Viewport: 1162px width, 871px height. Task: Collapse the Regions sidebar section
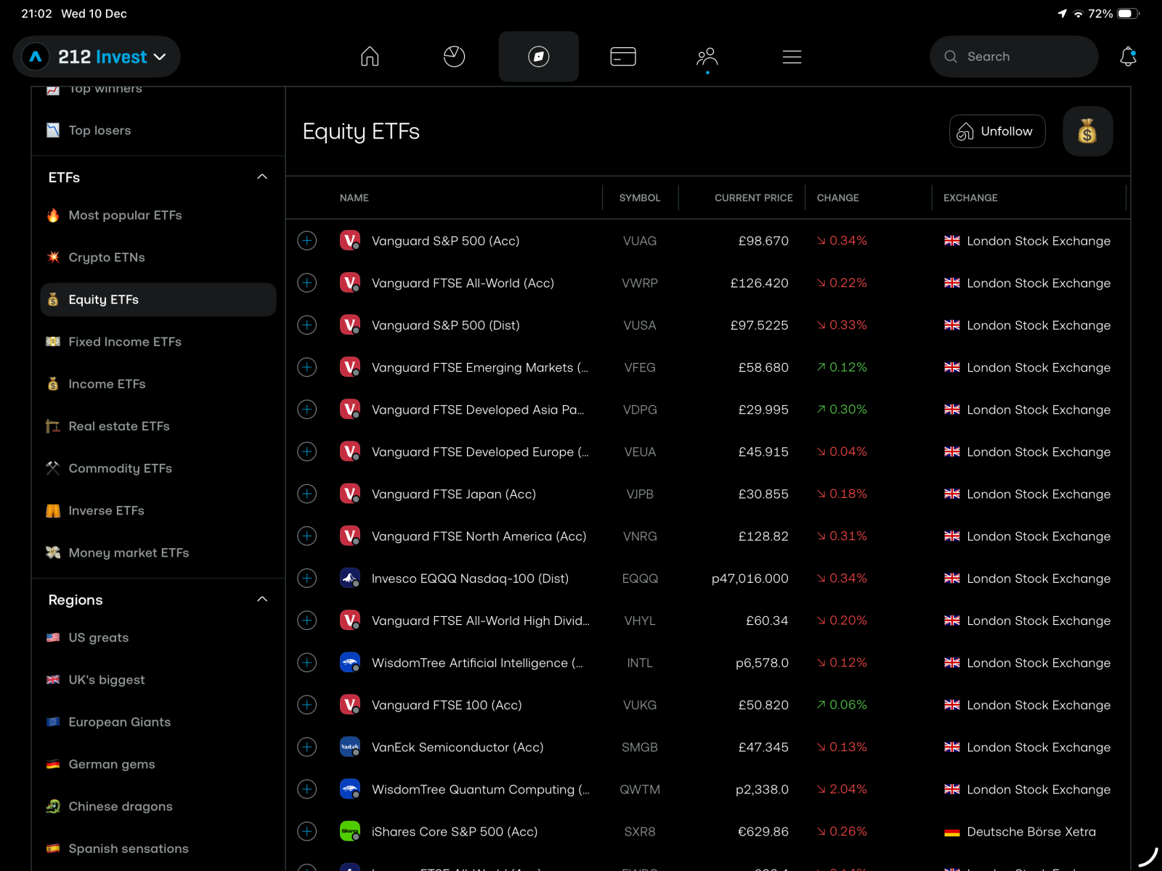(x=262, y=600)
